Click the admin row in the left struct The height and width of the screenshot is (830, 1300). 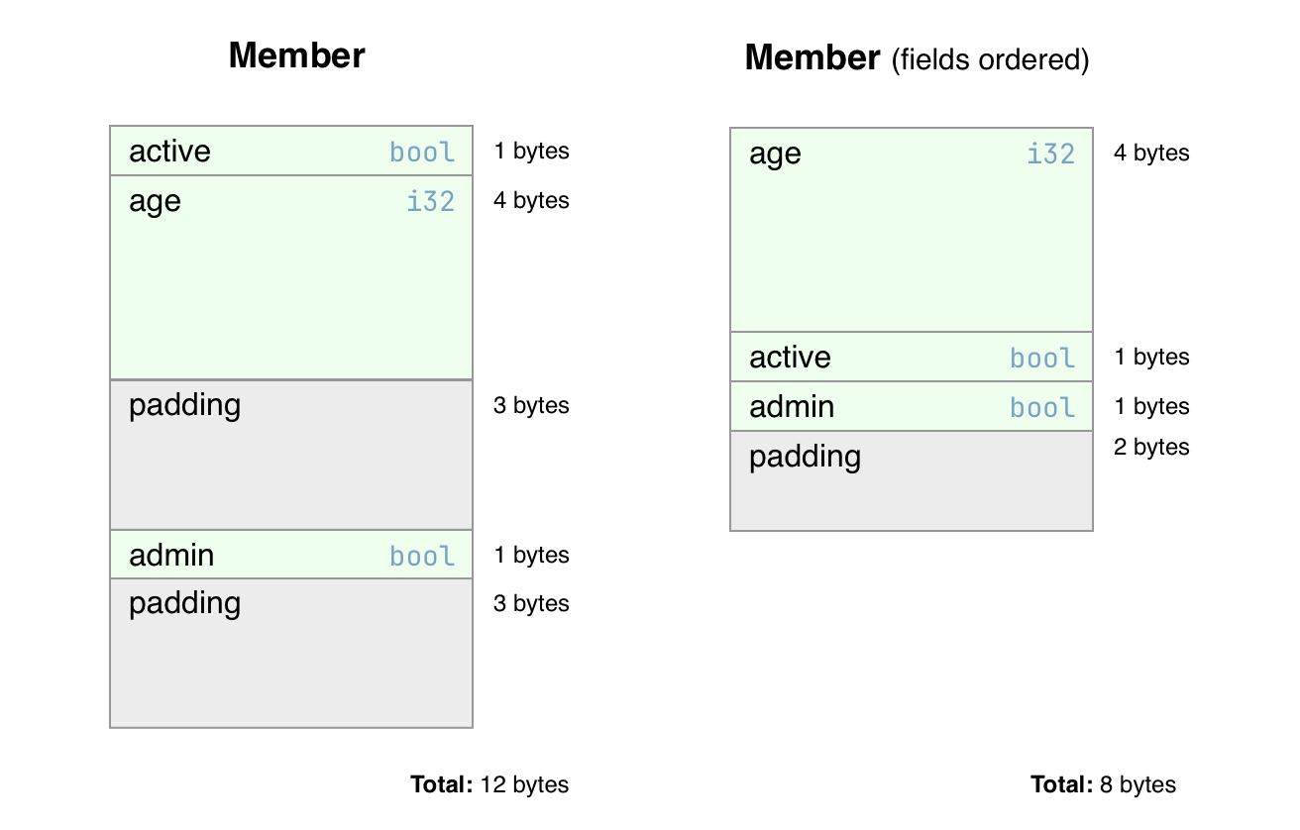[x=290, y=555]
